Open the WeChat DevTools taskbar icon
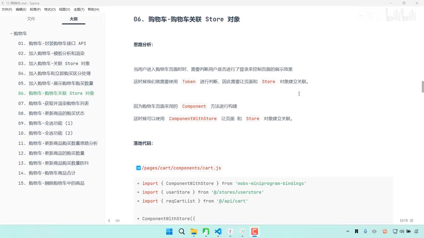The image size is (424, 238). [x=242, y=231]
